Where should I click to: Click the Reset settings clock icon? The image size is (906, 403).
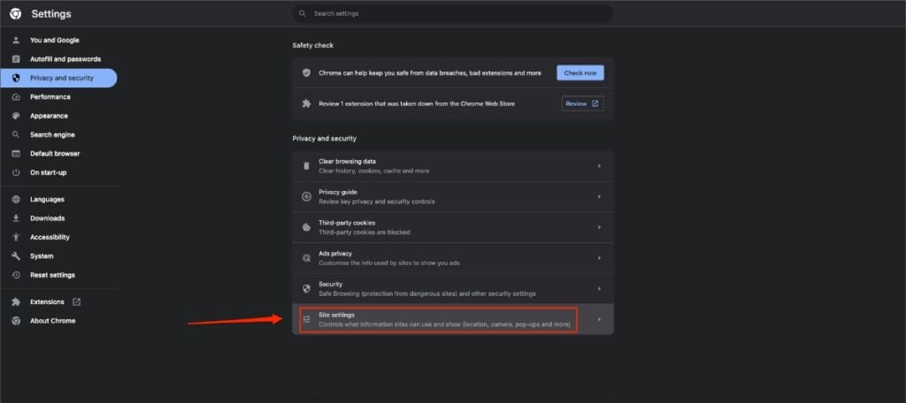(x=16, y=276)
